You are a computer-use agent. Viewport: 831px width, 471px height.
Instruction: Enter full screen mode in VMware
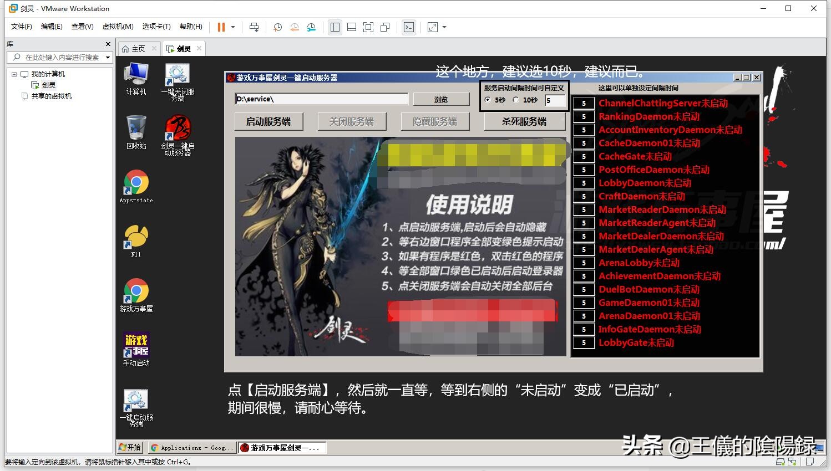[x=368, y=27]
